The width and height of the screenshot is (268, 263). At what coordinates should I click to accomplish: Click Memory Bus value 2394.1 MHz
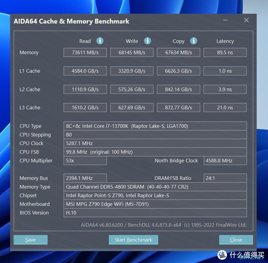click(85, 178)
